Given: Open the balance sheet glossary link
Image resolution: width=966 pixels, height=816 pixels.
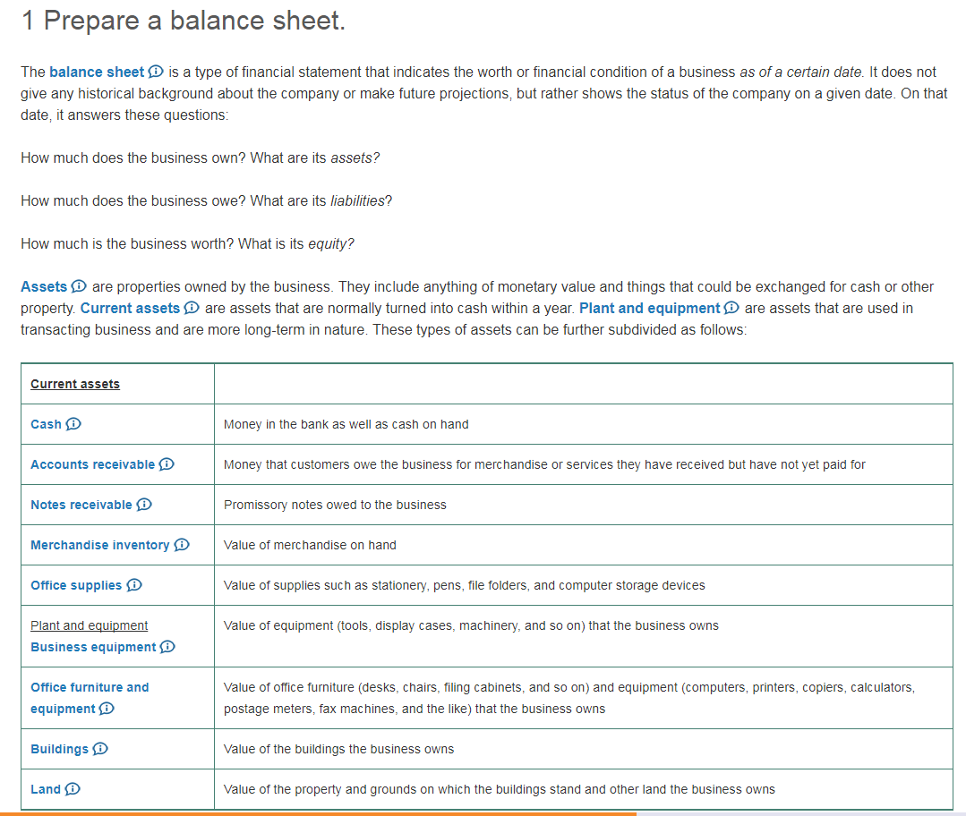Looking at the screenshot, I should 97,72.
